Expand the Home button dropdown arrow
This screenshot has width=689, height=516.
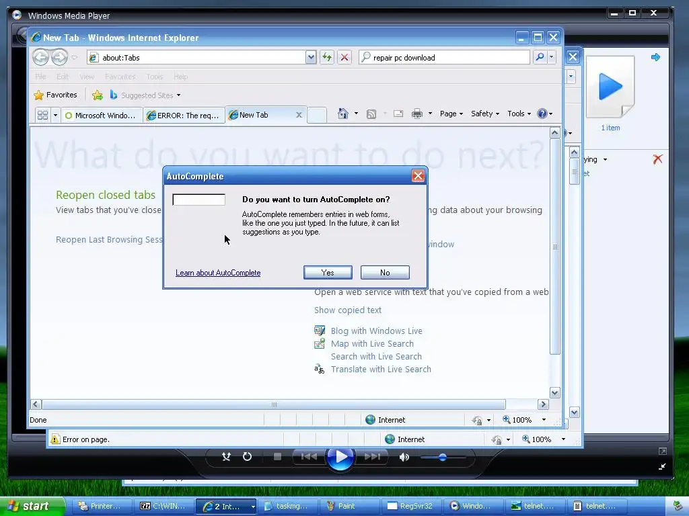point(356,114)
